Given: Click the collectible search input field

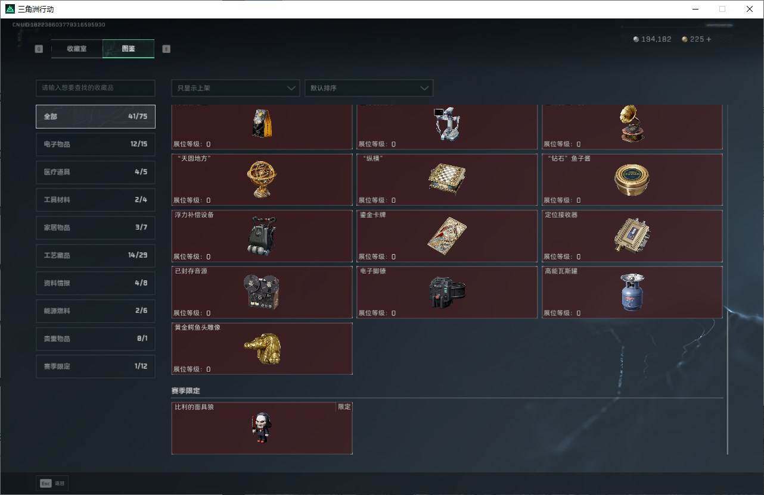Looking at the screenshot, I should pyautogui.click(x=95, y=87).
